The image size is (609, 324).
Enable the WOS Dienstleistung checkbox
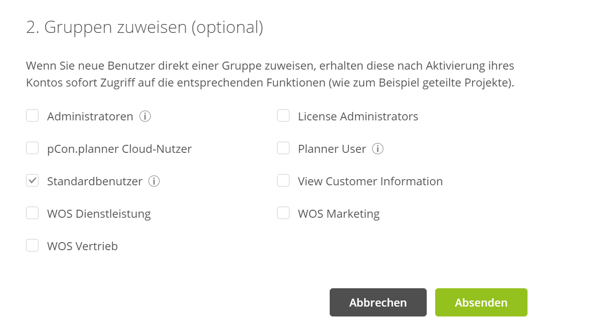pyautogui.click(x=32, y=213)
